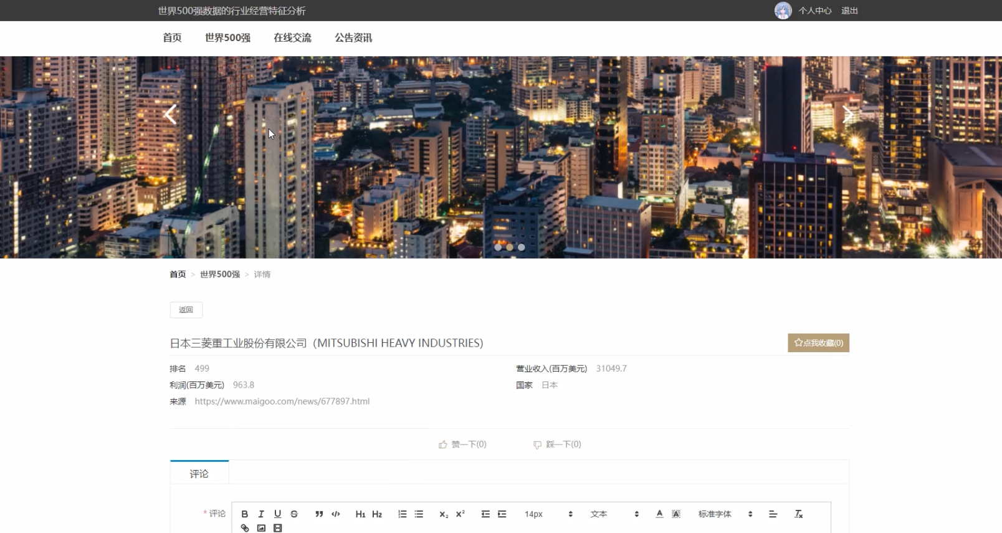Show the previous banner slide
The height and width of the screenshot is (533, 1002).
pos(170,115)
